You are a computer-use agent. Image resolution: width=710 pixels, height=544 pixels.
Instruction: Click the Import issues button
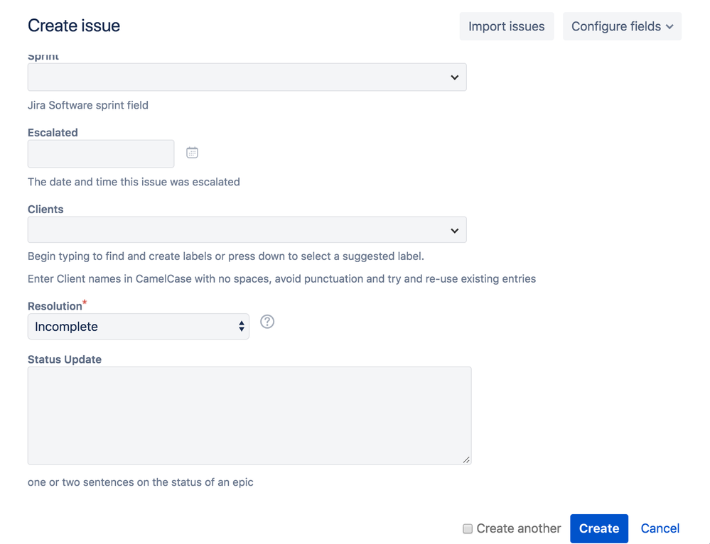(506, 26)
